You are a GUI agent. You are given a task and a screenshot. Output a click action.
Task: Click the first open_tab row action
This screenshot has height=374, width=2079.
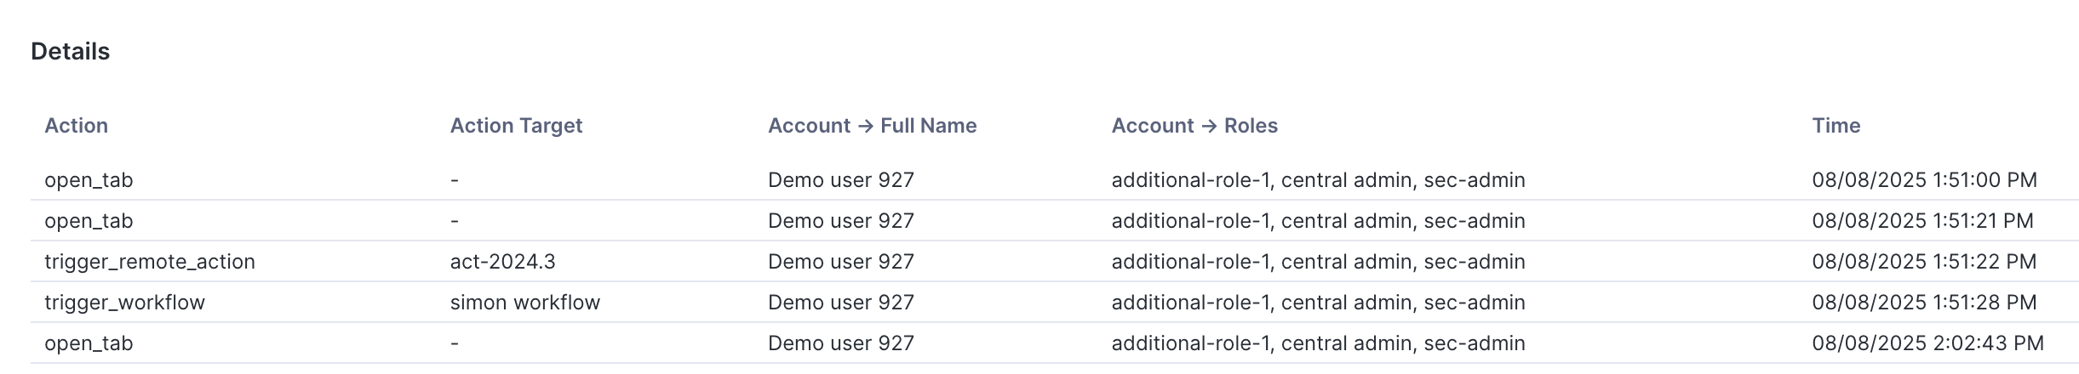(89, 180)
